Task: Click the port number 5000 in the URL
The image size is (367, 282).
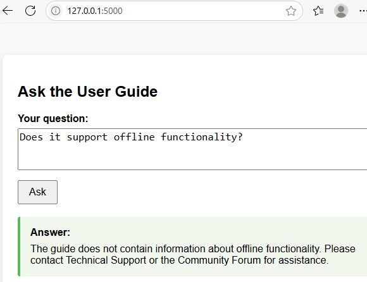Action: click(113, 11)
